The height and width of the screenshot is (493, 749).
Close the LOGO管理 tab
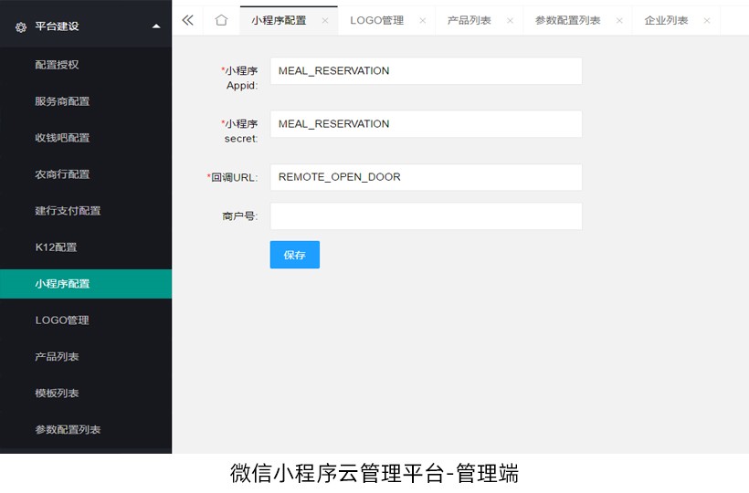click(421, 20)
